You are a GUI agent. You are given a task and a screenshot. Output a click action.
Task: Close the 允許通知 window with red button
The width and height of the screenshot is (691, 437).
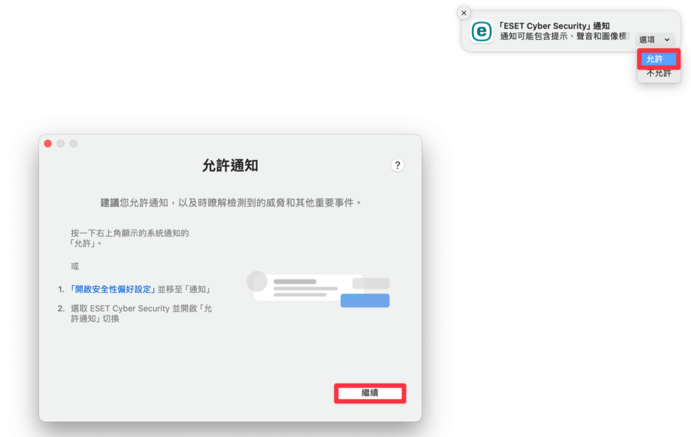pos(48,144)
